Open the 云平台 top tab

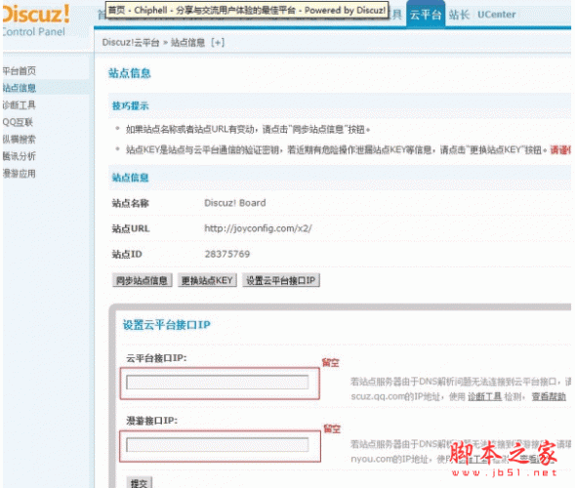coord(426,15)
